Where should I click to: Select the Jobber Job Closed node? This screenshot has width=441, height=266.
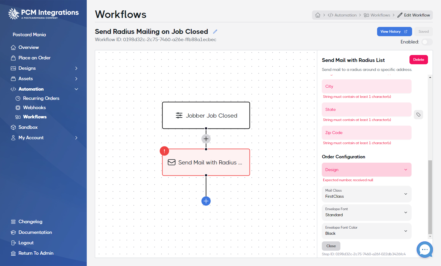click(206, 115)
